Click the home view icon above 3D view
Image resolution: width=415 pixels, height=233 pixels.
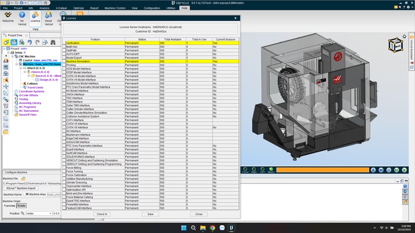(x=404, y=37)
